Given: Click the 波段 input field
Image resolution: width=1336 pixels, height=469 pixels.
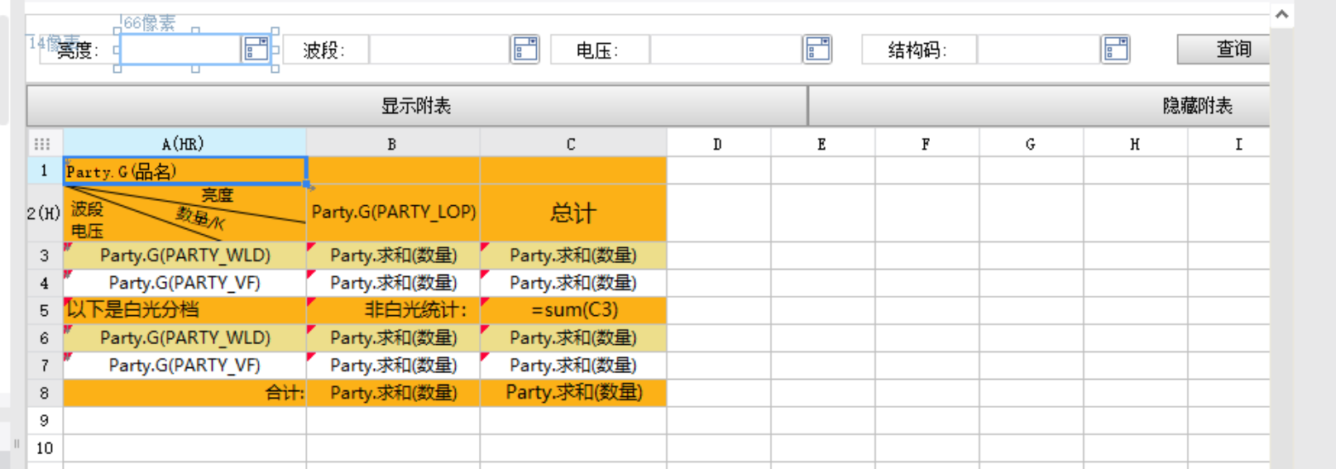Looking at the screenshot, I should tap(439, 50).
